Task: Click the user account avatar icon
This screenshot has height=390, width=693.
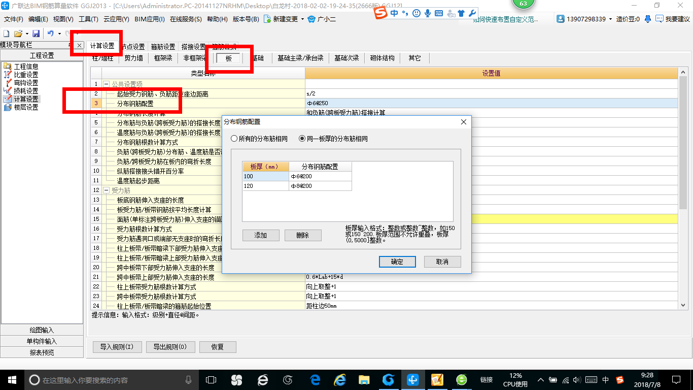Action: point(561,19)
